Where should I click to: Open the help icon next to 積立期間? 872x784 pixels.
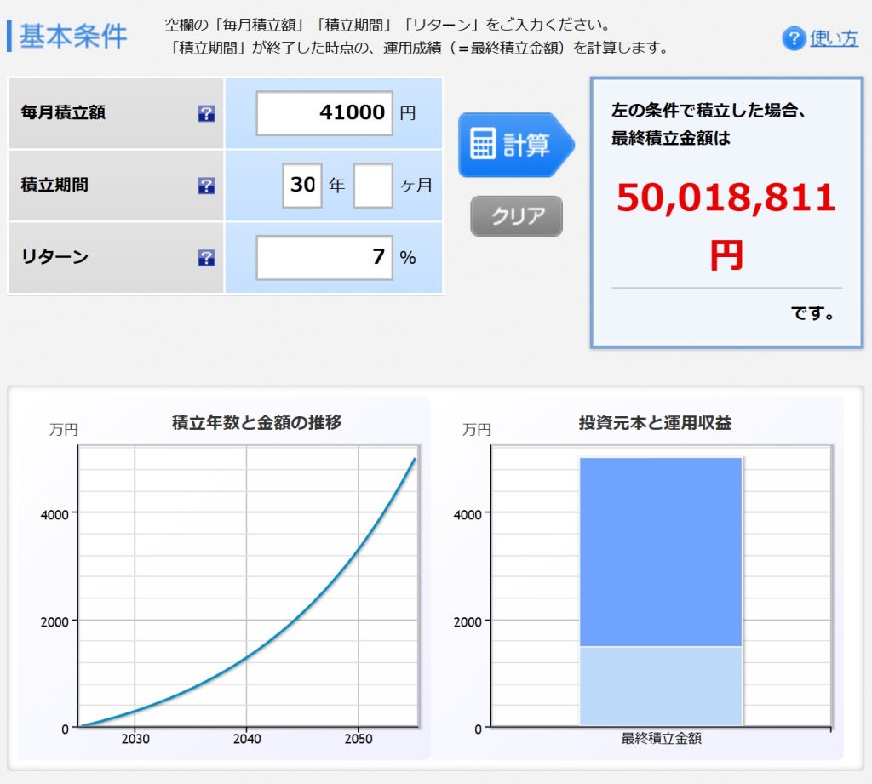click(x=206, y=186)
